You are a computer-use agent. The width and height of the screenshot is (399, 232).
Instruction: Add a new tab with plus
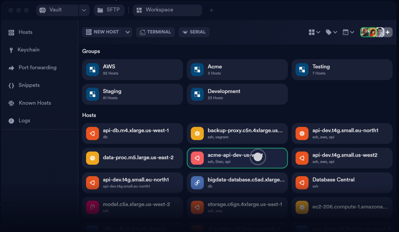point(211,10)
